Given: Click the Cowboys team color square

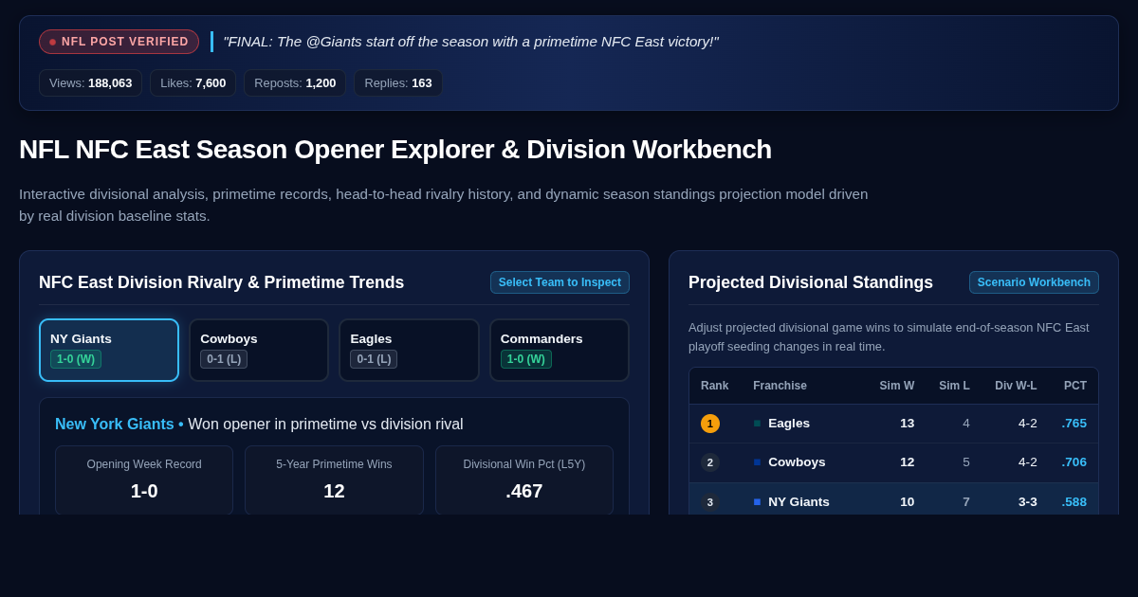Looking at the screenshot, I should [757, 462].
